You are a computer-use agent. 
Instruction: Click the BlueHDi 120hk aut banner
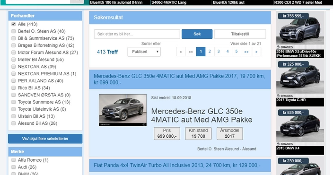(228, 2)
